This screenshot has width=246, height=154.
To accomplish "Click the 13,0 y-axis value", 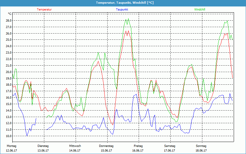I will (9, 117).
